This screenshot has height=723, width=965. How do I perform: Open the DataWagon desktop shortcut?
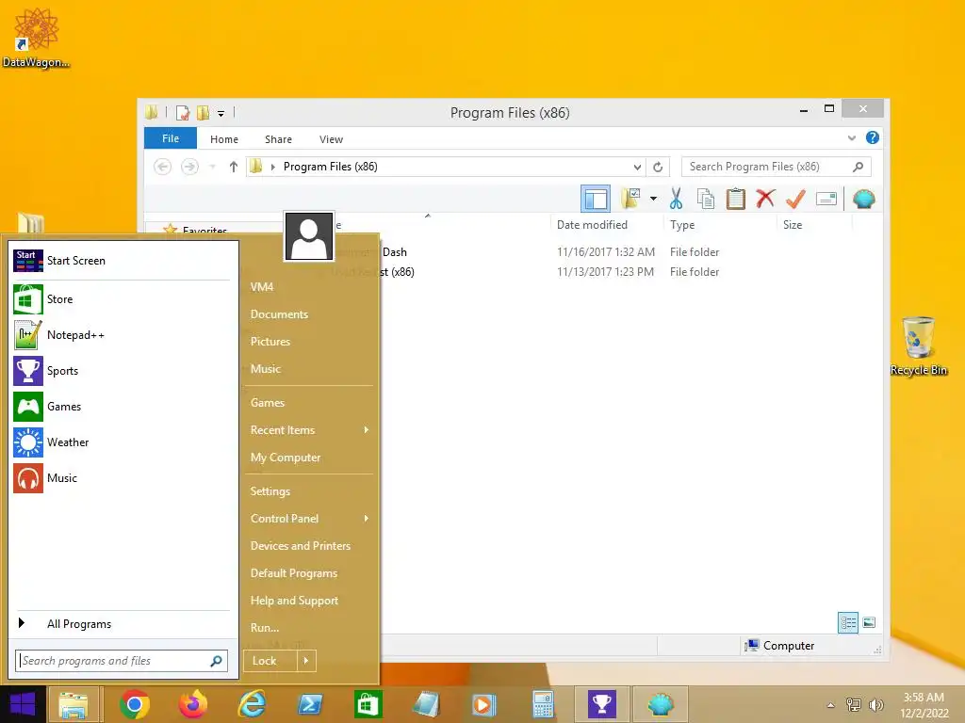36,37
